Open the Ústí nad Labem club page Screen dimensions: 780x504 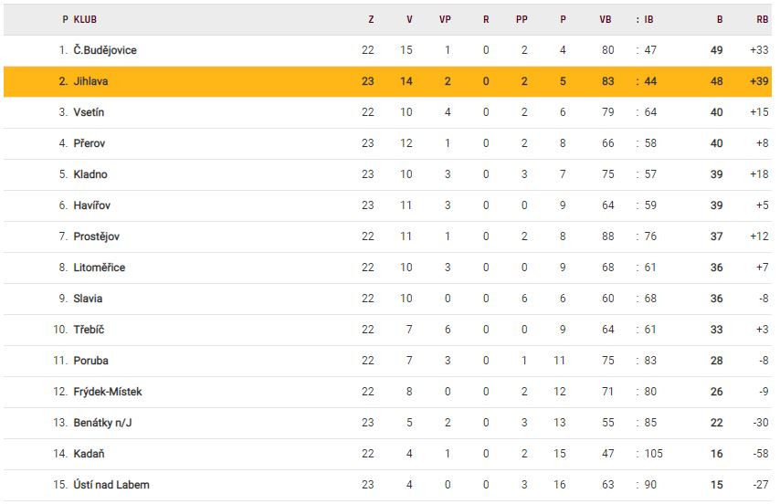click(x=111, y=485)
